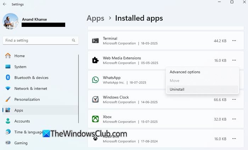Viewport: 248px width, 150px height.
Task: Click the Apps sidebar icon
Action: (x=8, y=110)
